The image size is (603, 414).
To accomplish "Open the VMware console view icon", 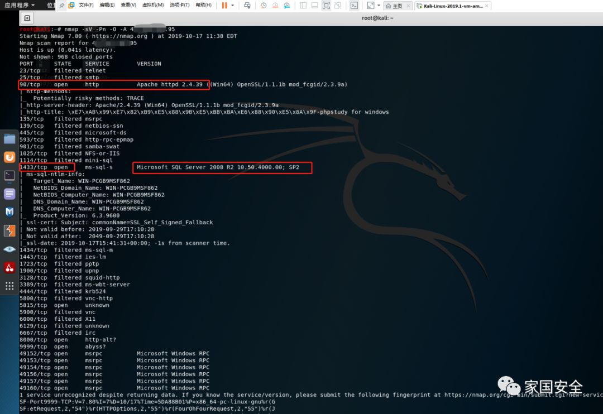I will tap(354, 6).
